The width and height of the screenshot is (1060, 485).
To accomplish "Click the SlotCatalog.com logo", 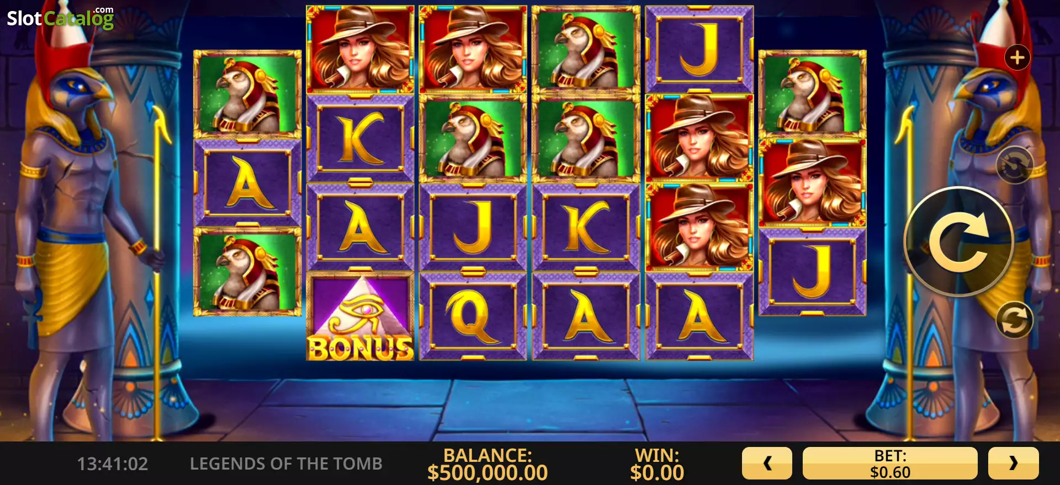I will [x=60, y=18].
